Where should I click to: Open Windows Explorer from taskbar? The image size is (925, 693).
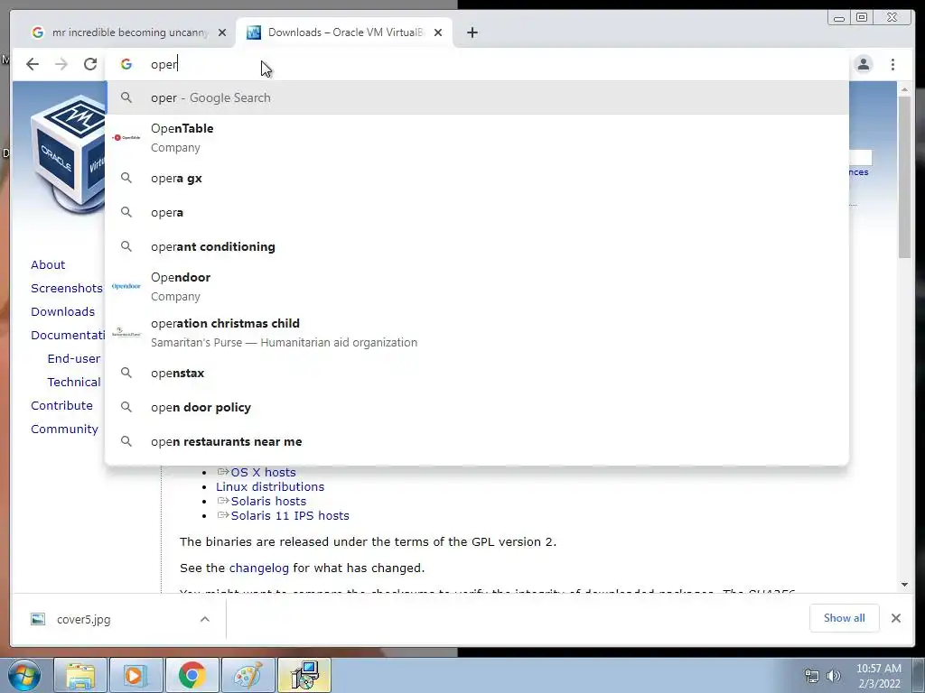point(80,675)
